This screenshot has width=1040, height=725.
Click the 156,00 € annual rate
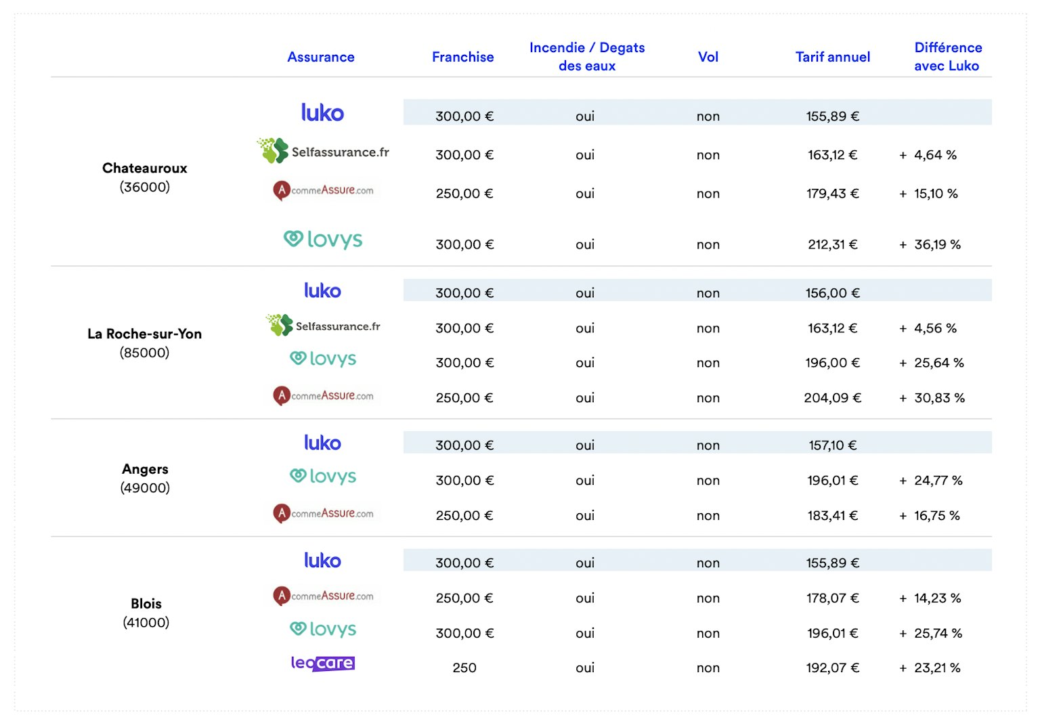point(833,293)
